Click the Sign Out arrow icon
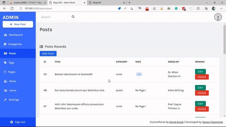 (12, 122)
